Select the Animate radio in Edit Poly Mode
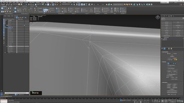The image size is (184, 103). (173, 54)
